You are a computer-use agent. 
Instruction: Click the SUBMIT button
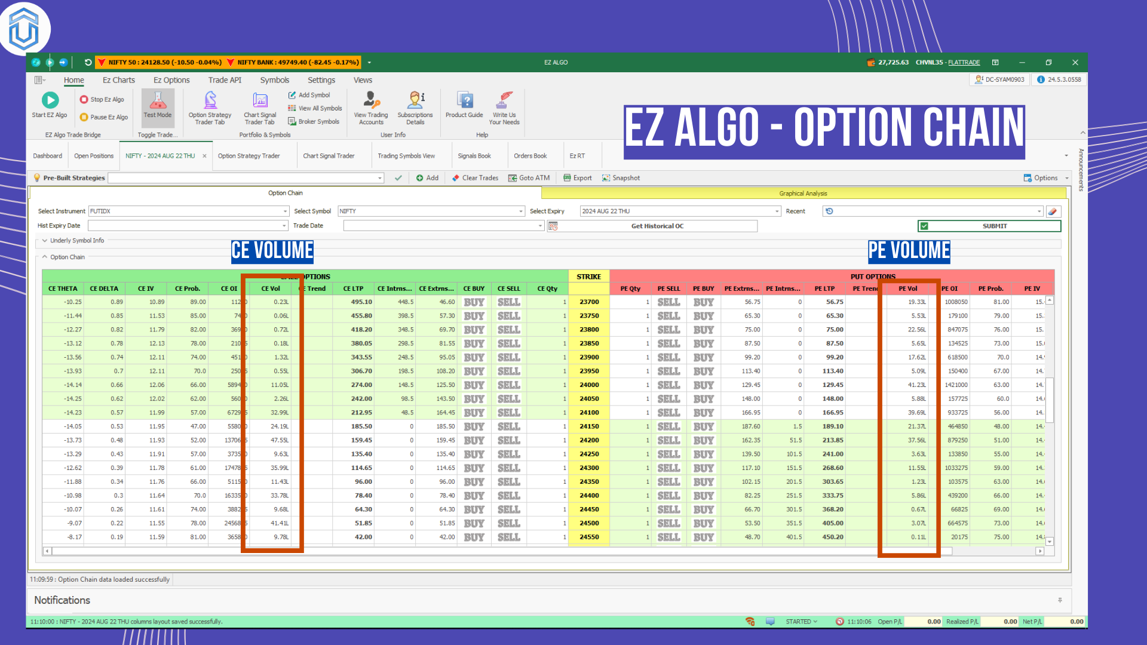989,226
